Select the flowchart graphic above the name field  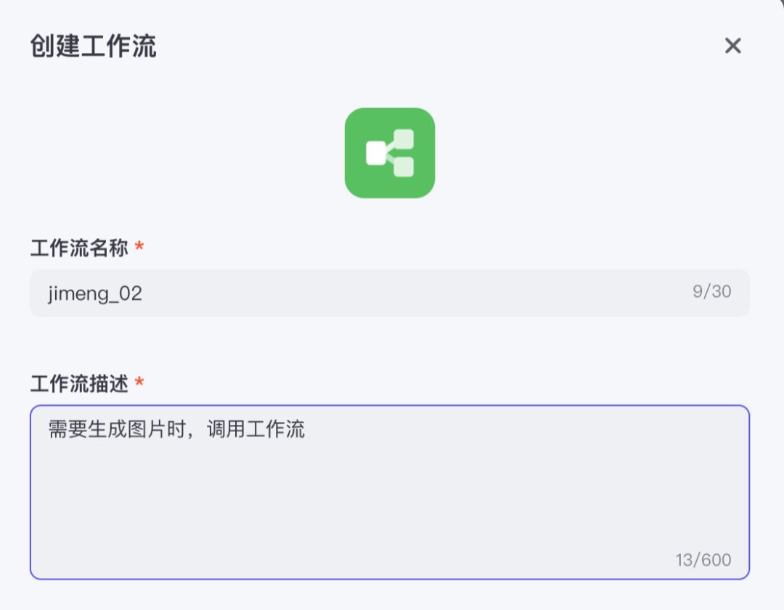pyautogui.click(x=391, y=152)
